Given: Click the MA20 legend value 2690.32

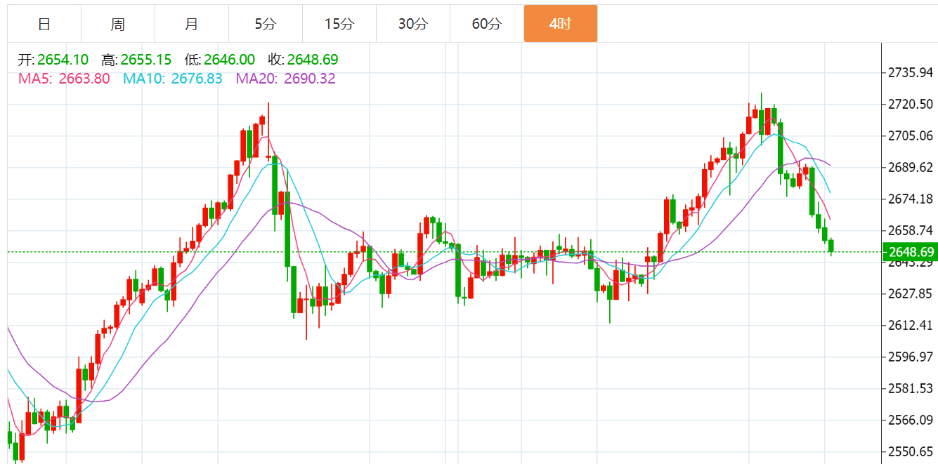Looking at the screenshot, I should 309,79.
